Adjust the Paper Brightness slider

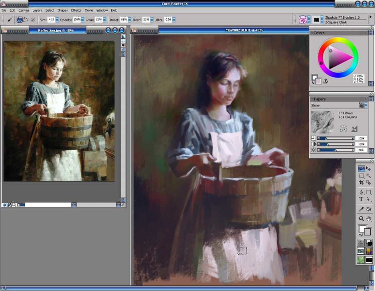coord(336,150)
